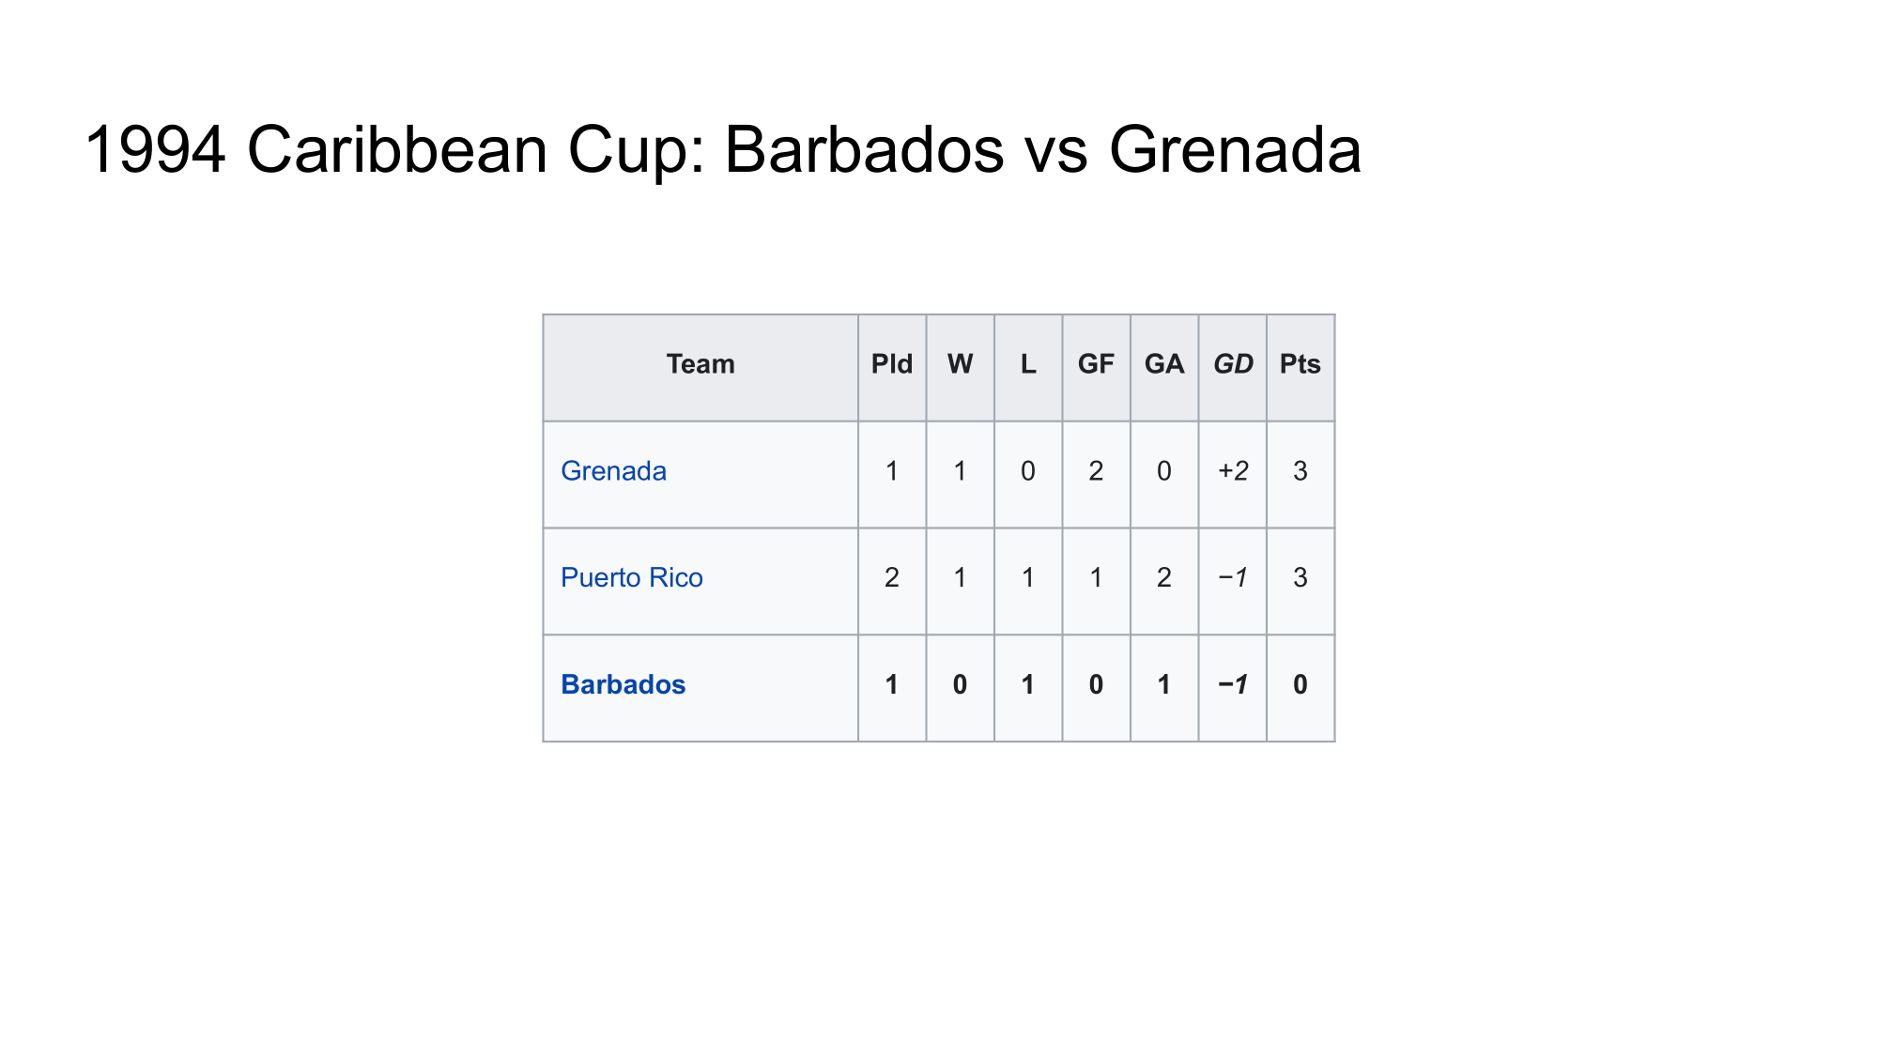Screen dimensions: 1878x1056
Task: Select the GF column header
Action: pyautogui.click(x=1096, y=364)
